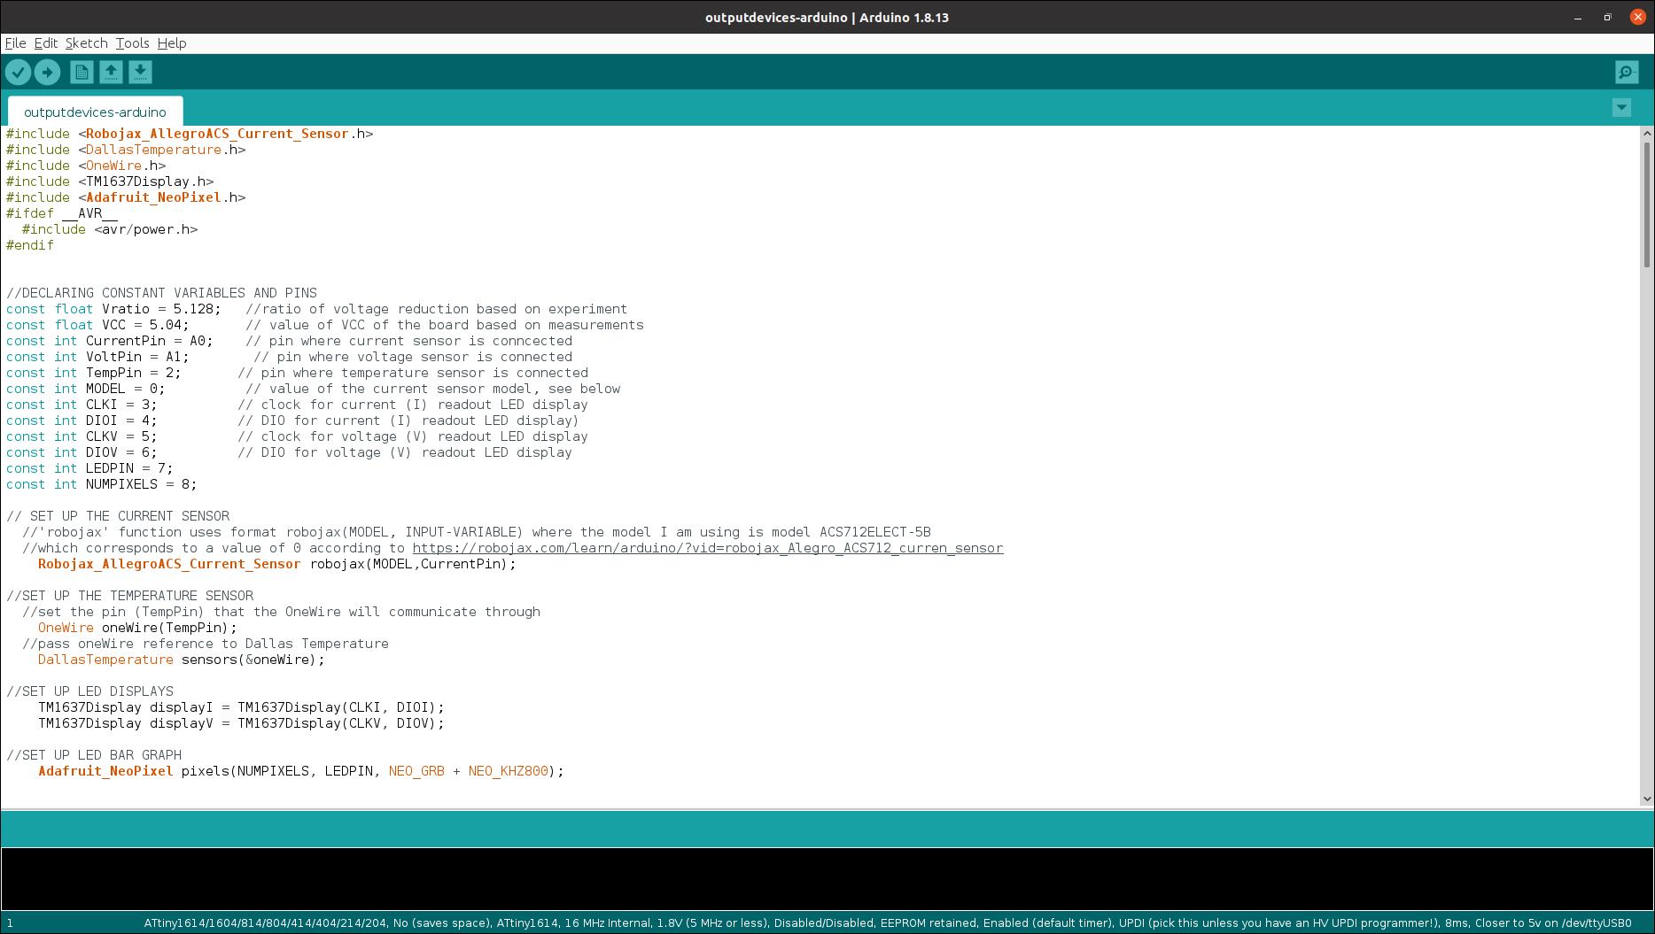Click DIOI = 4 declaration
This screenshot has width=1655, height=934.
82,421
